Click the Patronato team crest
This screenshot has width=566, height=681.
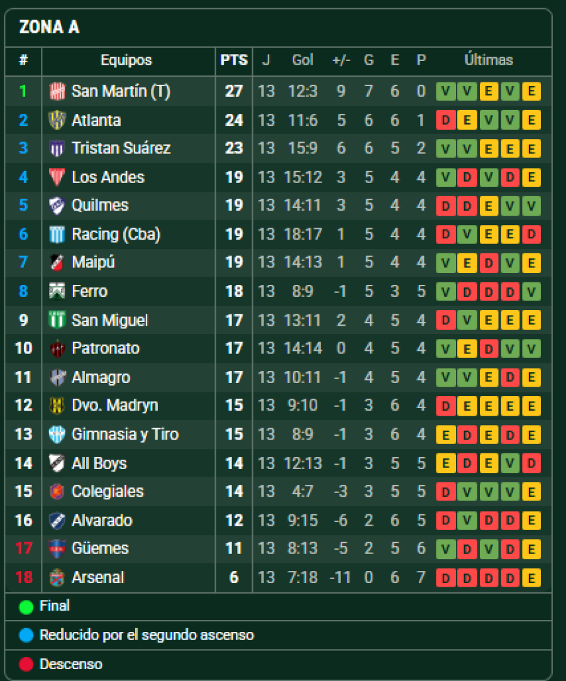(57, 348)
